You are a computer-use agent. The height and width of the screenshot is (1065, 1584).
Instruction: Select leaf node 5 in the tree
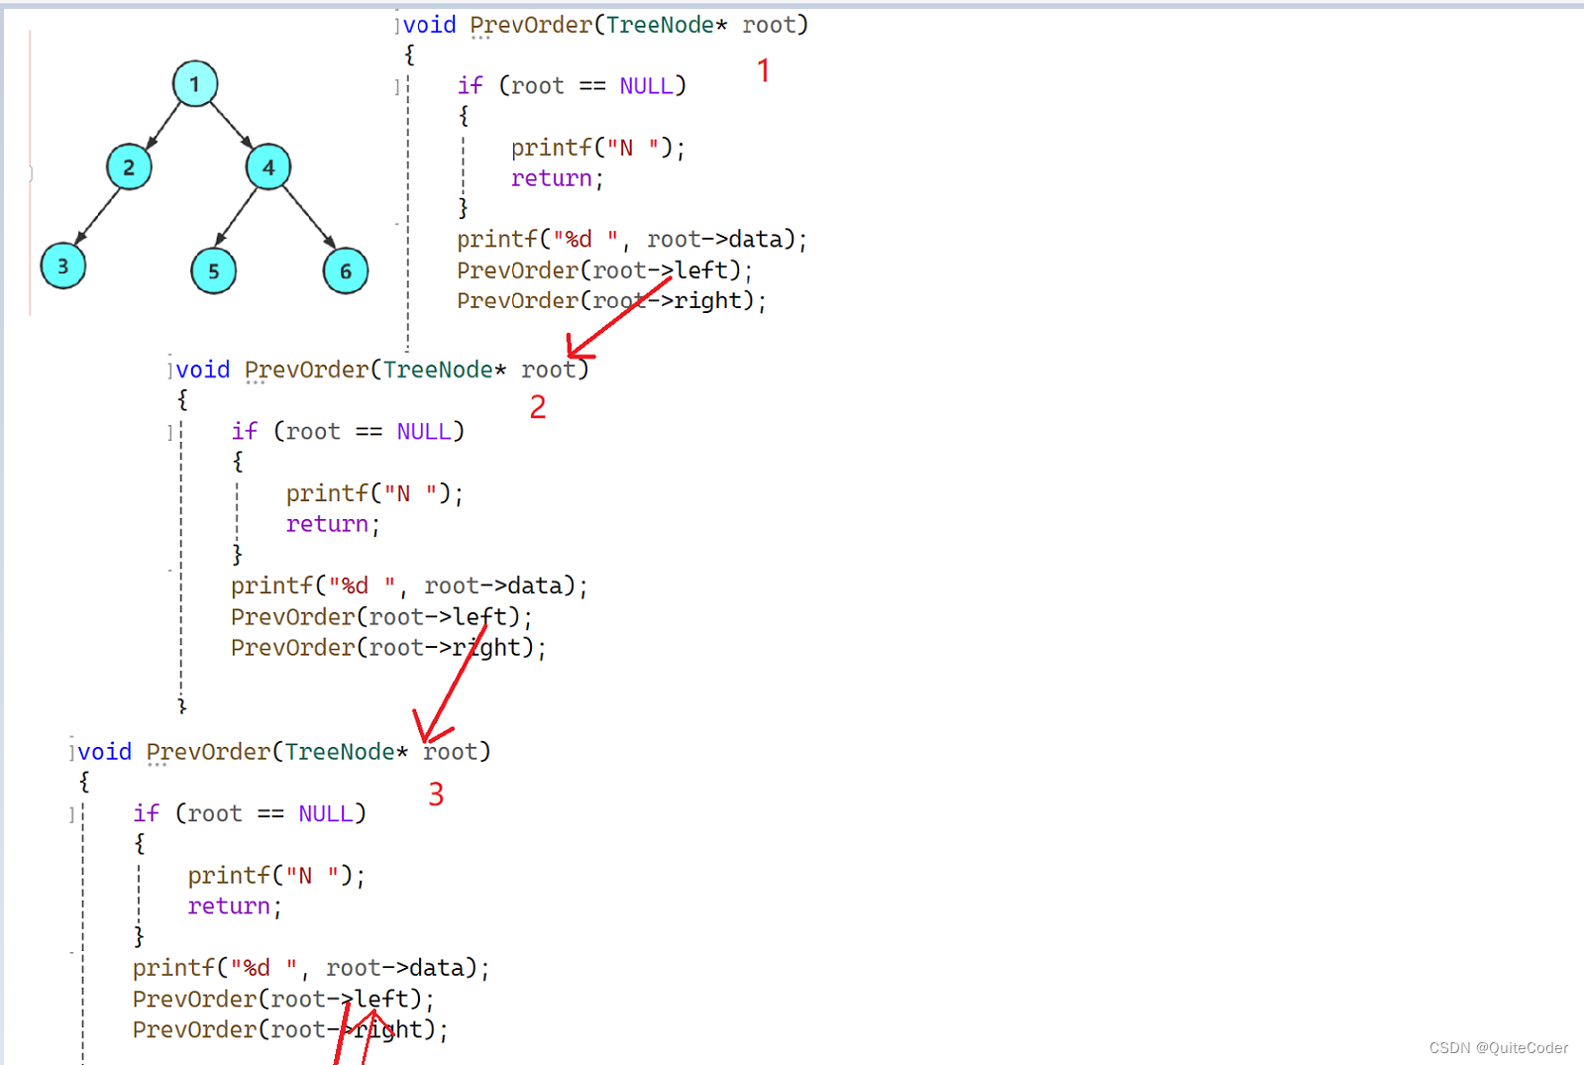[214, 270]
